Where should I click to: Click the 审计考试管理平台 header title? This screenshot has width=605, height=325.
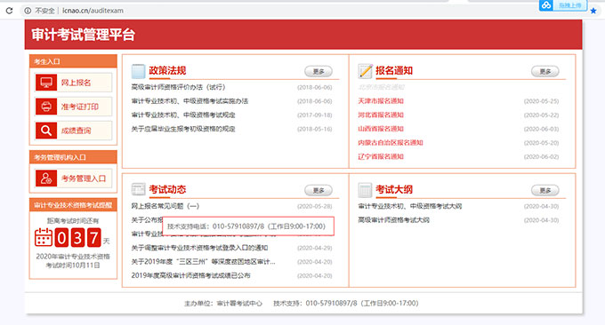84,35
